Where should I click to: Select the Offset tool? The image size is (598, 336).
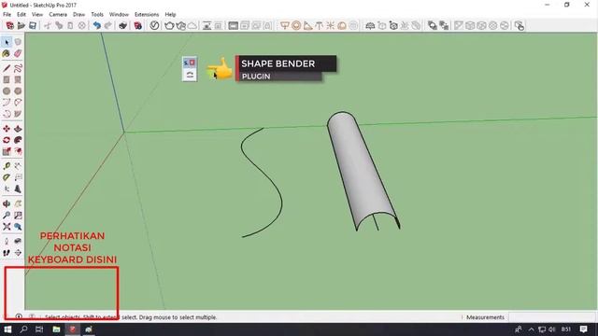[x=18, y=151]
